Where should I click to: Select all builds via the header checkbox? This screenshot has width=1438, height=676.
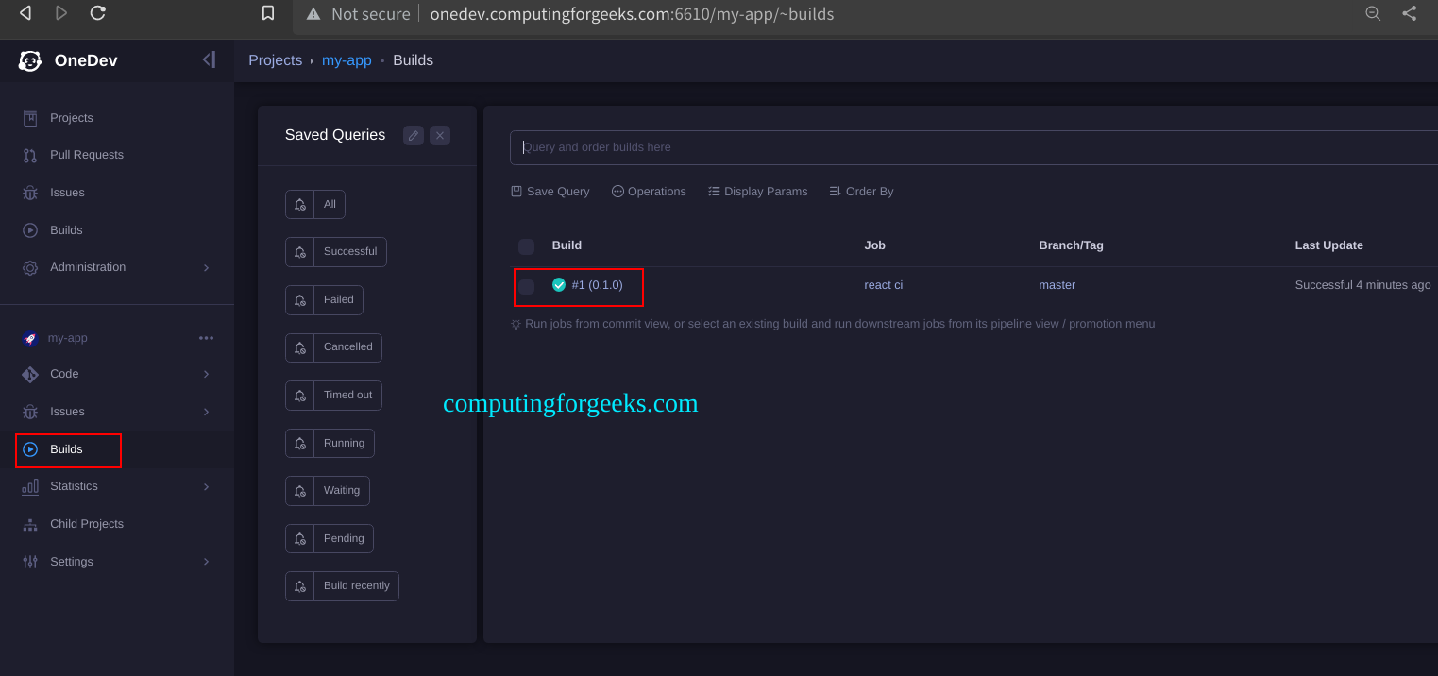pos(526,245)
